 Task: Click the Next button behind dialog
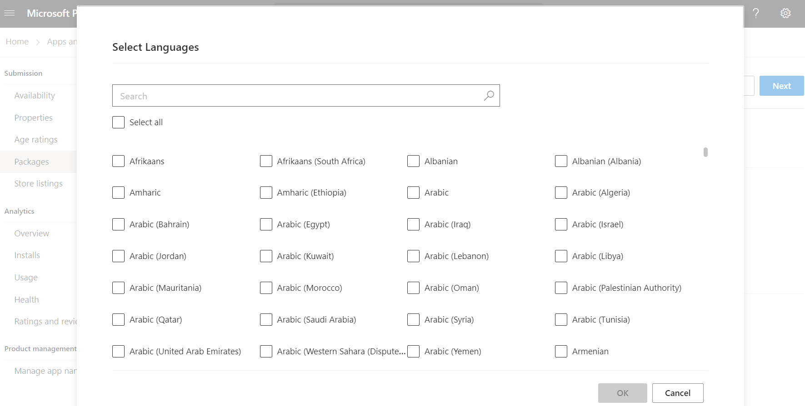(781, 86)
